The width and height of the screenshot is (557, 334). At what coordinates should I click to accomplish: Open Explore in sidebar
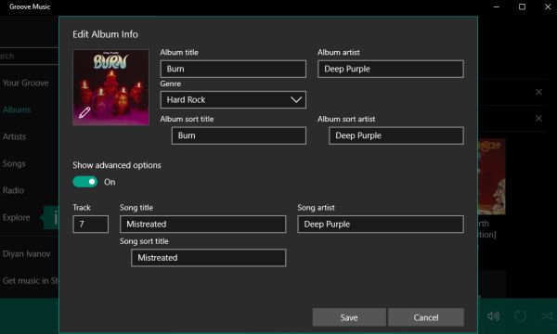click(16, 217)
